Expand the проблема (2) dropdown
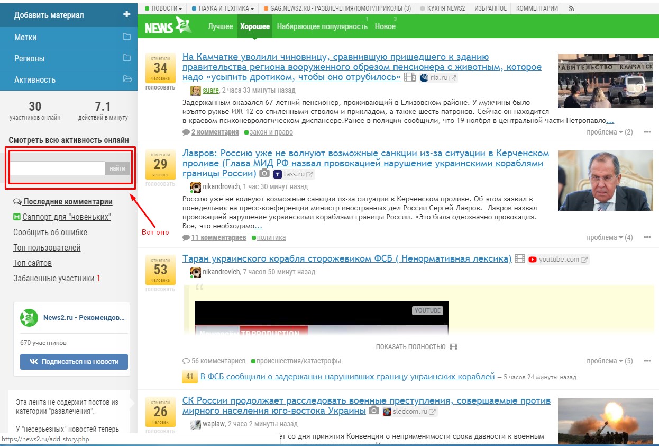This screenshot has height=446, width=659. pos(610,132)
